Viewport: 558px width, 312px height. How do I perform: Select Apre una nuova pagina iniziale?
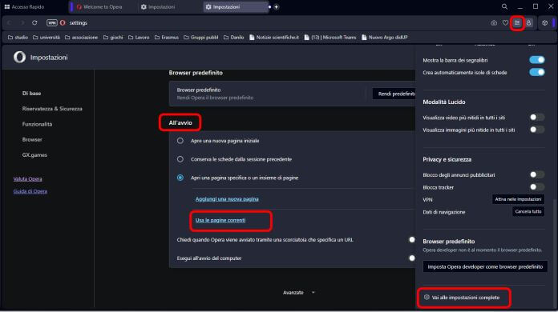point(180,141)
